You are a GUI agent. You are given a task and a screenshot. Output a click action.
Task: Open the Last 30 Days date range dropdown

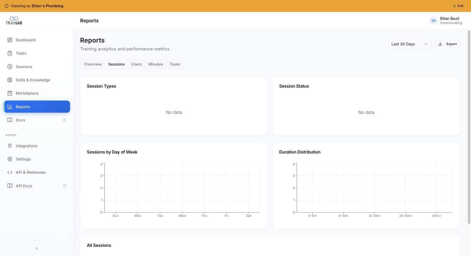(x=409, y=44)
